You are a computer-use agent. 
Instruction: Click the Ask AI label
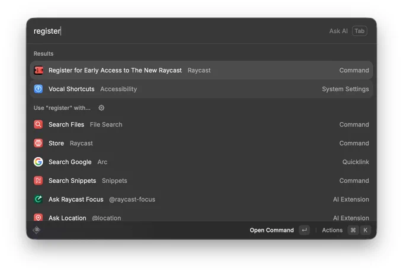[338, 31]
